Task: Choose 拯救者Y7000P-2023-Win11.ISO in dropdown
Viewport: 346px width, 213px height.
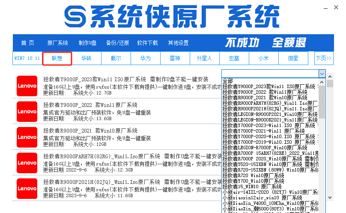Action: [270, 125]
